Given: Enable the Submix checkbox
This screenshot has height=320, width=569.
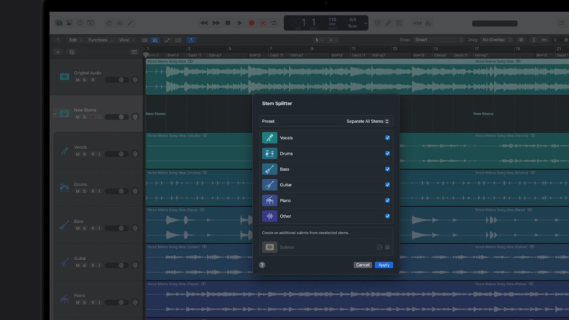Looking at the screenshot, I should click(387, 247).
